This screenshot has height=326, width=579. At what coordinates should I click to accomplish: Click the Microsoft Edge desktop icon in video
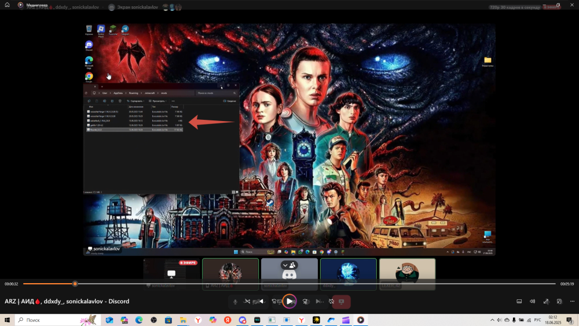click(x=89, y=62)
